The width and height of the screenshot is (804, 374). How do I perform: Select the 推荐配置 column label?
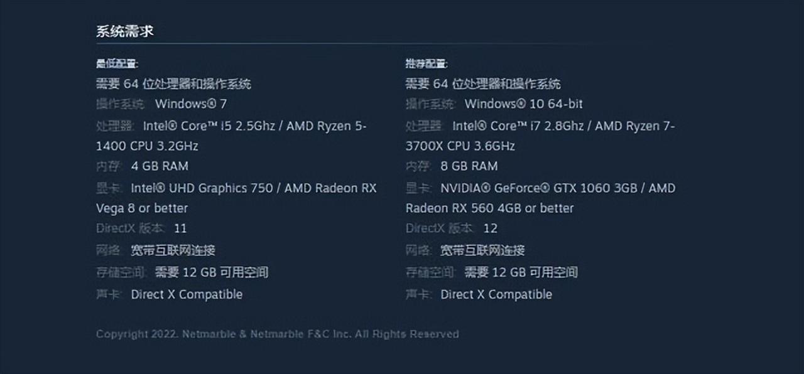[x=426, y=63]
